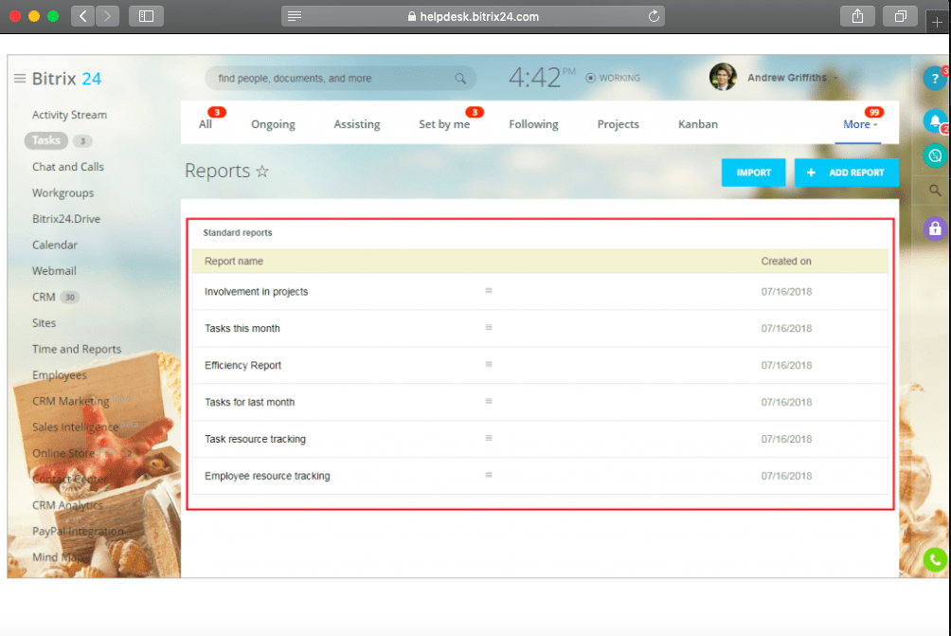Open the Tasks this month report
Image resolution: width=951 pixels, height=636 pixels.
(242, 328)
